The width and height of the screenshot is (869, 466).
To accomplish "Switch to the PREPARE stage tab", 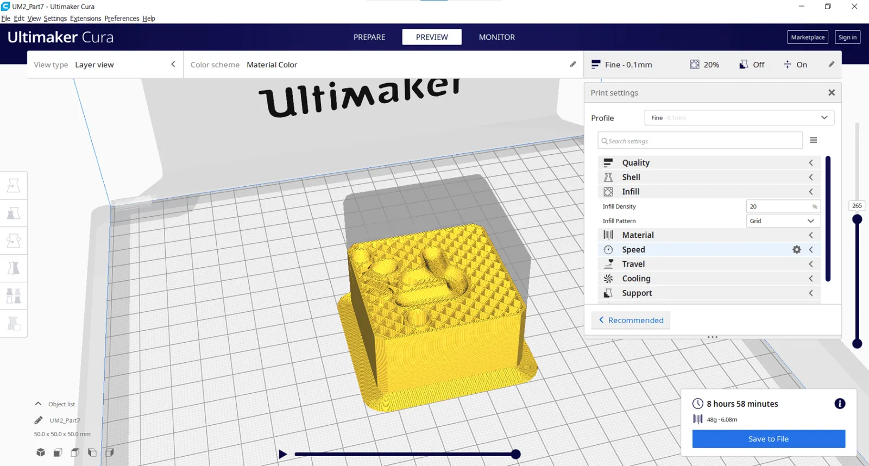I will point(369,37).
